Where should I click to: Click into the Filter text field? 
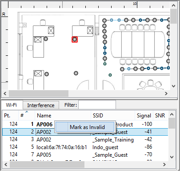97,105
